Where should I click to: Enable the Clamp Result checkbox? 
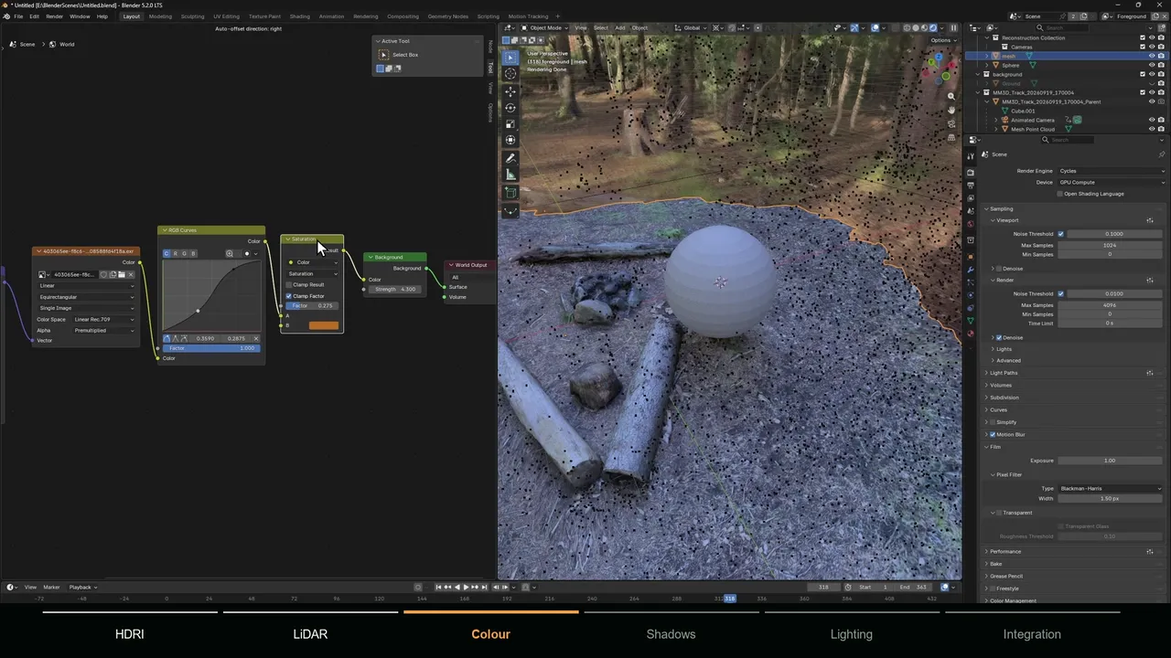tap(289, 285)
